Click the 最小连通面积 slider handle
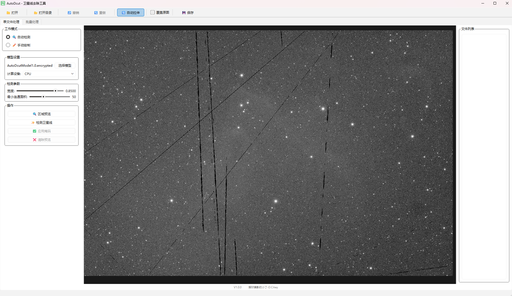The width and height of the screenshot is (512, 296). (43, 97)
